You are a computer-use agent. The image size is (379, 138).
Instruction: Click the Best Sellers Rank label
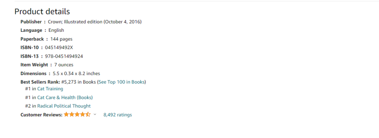point(40,82)
